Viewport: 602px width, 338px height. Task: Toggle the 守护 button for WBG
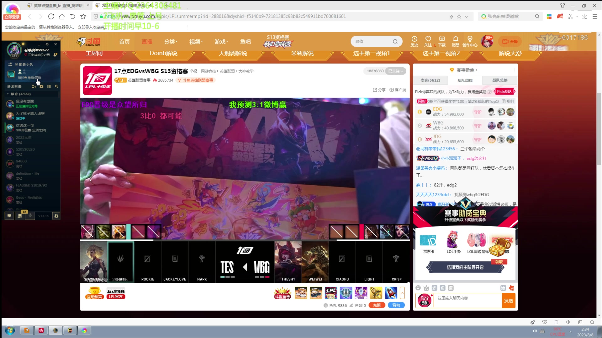(478, 126)
